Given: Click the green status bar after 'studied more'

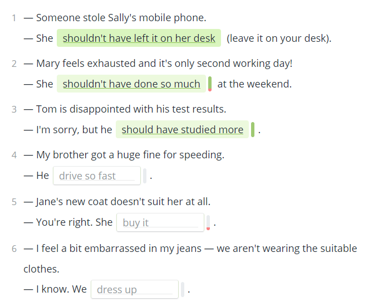Looking at the screenshot, I should point(253,129).
